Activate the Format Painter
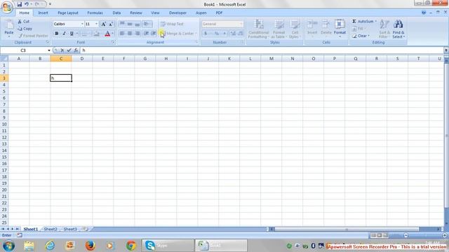Image resolution: width=449 pixels, height=252 pixels. (33, 36)
